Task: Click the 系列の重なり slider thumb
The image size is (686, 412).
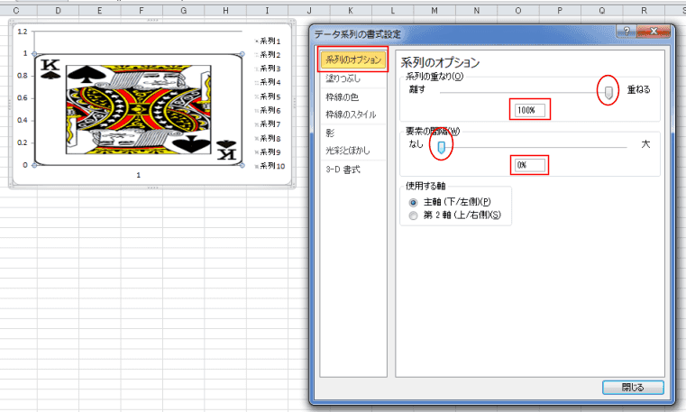Action: [608, 92]
